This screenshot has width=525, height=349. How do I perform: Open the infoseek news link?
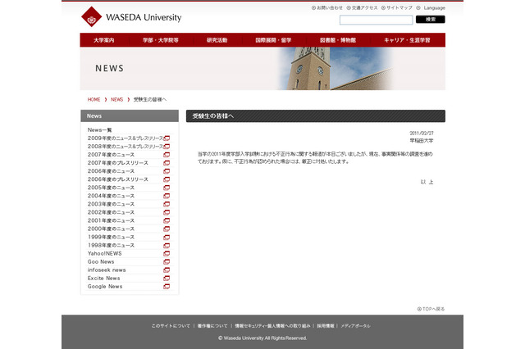(x=107, y=270)
